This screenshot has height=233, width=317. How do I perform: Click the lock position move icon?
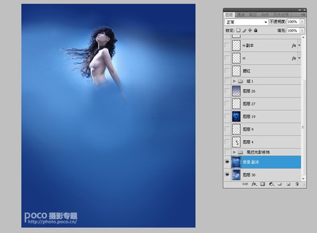click(250, 30)
